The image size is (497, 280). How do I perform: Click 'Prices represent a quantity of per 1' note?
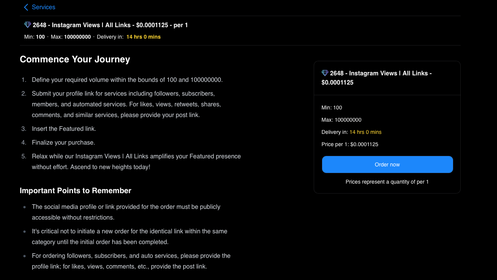point(387,182)
